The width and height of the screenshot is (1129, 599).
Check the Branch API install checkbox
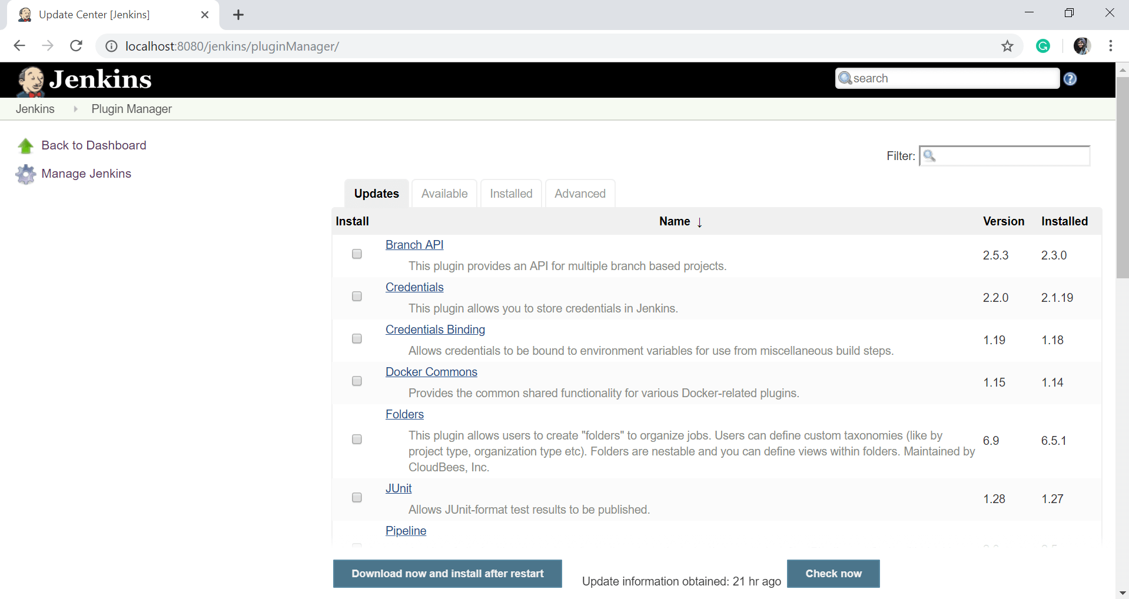click(357, 254)
